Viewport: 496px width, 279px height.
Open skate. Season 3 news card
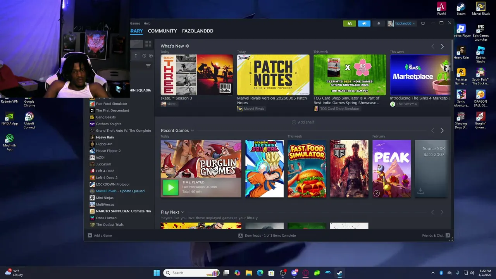click(197, 75)
